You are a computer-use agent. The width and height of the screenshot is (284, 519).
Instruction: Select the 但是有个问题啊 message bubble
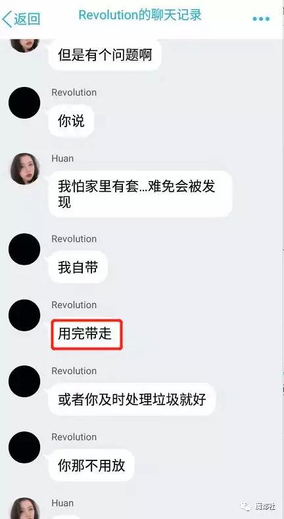pyautogui.click(x=105, y=55)
